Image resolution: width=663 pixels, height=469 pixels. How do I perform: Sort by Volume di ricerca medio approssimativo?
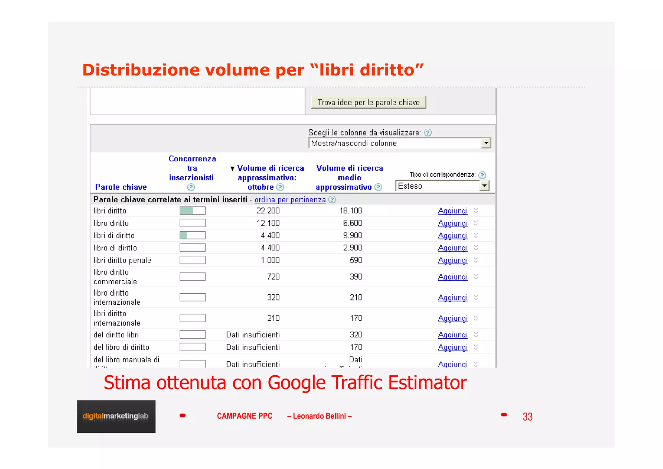[349, 177]
